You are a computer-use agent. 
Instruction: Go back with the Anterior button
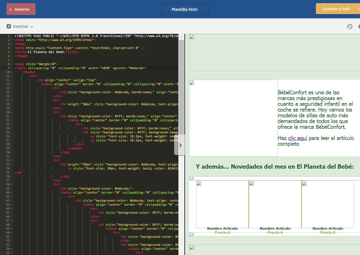pyautogui.click(x=21, y=9)
